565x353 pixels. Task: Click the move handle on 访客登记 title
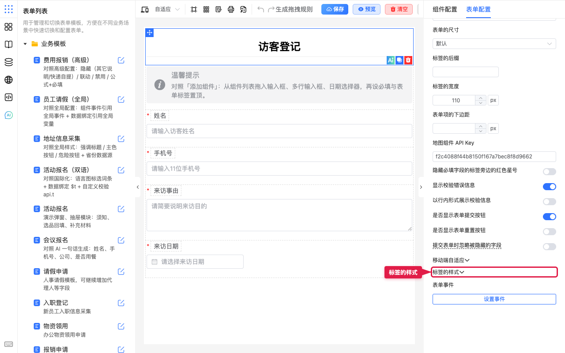pyautogui.click(x=150, y=33)
